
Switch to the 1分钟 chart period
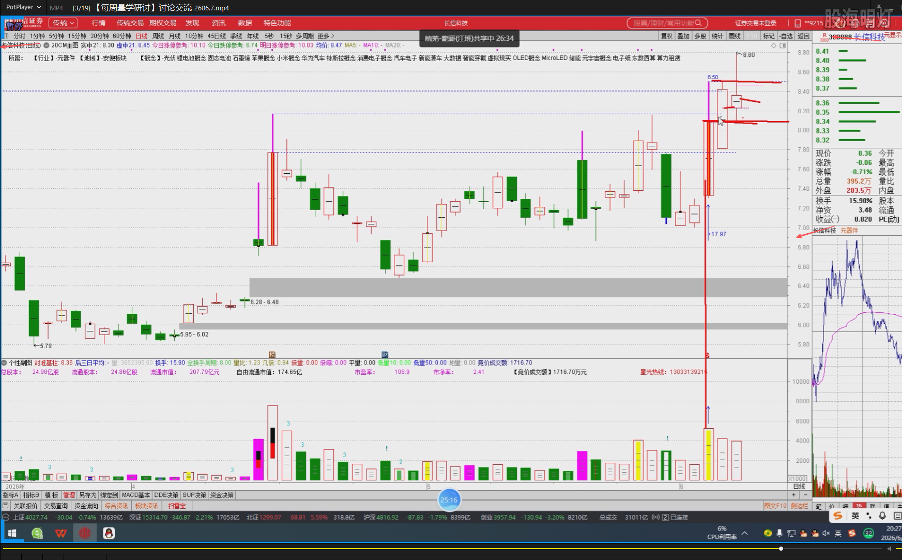point(37,36)
